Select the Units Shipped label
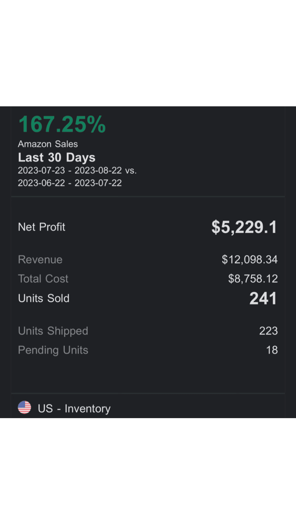296x526 pixels. pos(53,331)
